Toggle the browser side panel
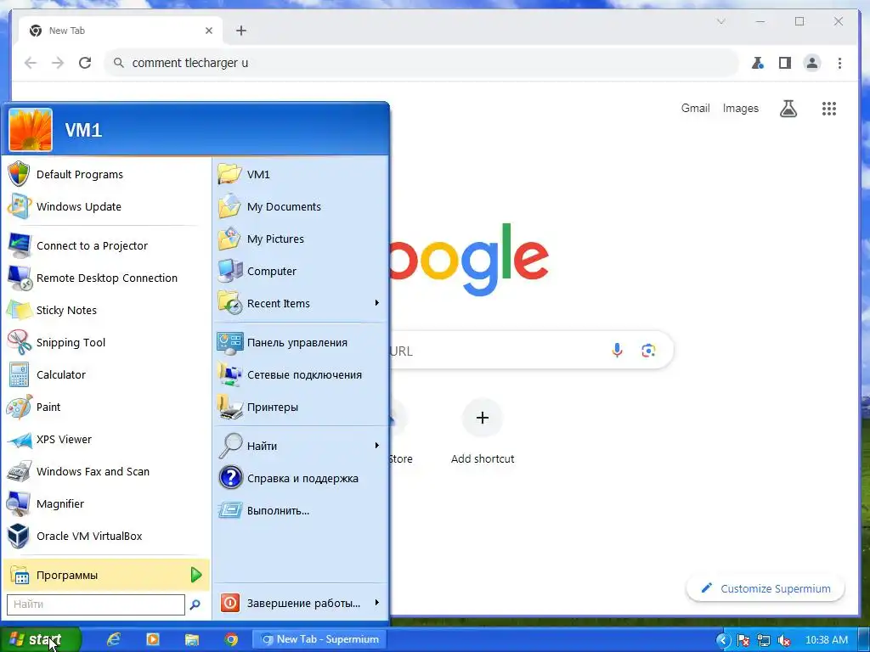 tap(784, 63)
